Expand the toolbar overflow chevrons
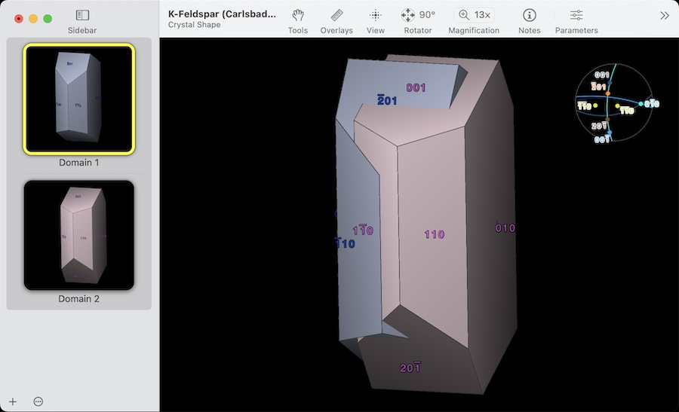This screenshot has width=679, height=412. pos(664,15)
